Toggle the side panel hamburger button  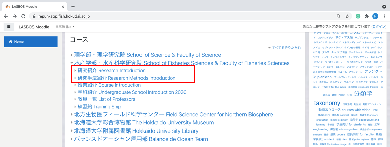[9, 27]
